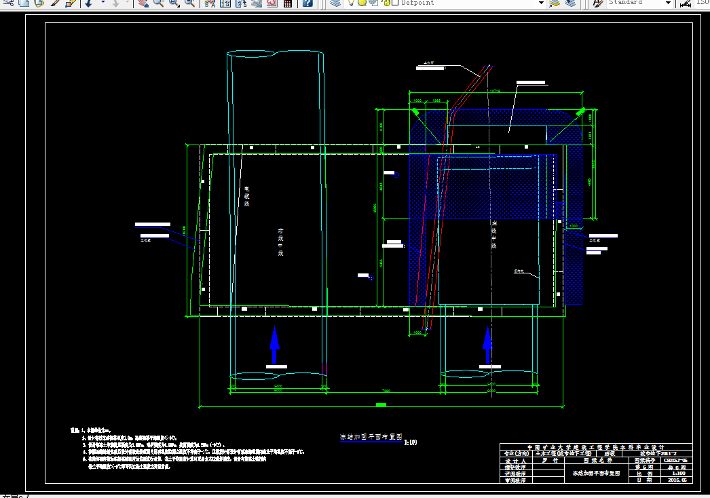Toggle viewport freeze icon for Defpoints layer

(373, 2)
